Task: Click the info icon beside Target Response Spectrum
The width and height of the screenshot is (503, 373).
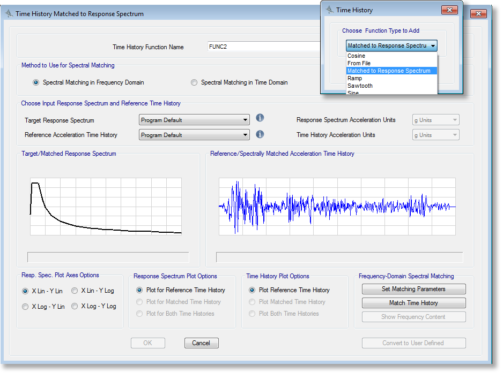Action: point(260,118)
